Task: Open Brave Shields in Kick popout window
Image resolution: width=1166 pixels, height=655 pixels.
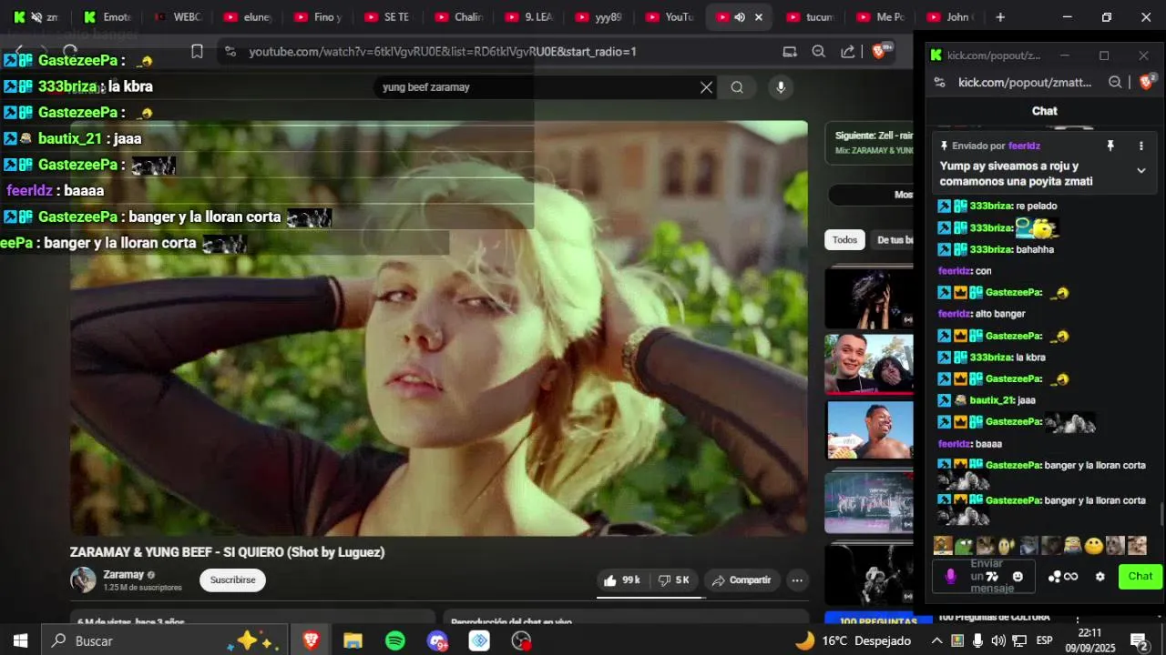Action: (x=1148, y=82)
